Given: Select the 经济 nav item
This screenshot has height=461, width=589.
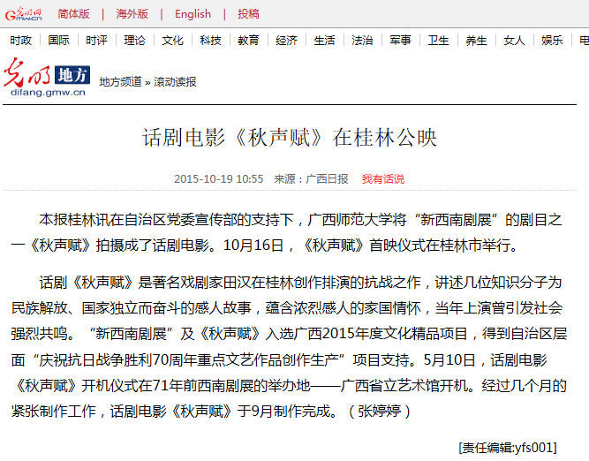Looking at the screenshot, I should coord(286,40).
